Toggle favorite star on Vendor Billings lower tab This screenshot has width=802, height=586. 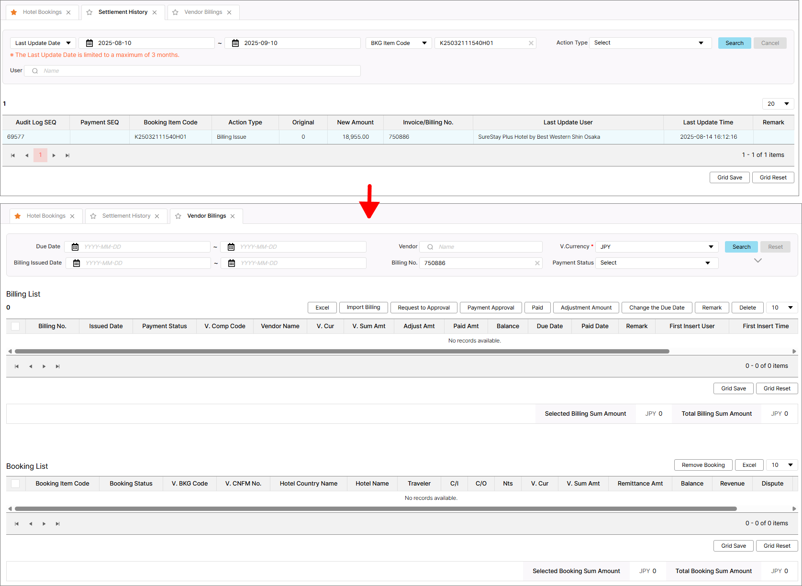tap(178, 216)
